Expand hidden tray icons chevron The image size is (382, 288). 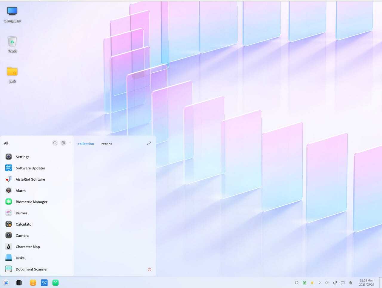coord(320,283)
